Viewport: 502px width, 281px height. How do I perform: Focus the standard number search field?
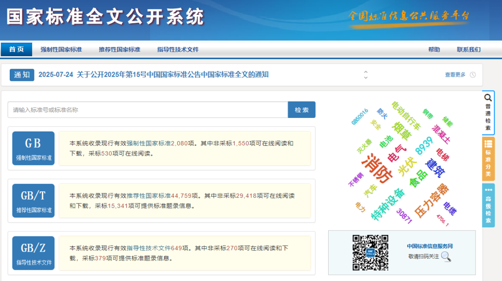(148, 110)
